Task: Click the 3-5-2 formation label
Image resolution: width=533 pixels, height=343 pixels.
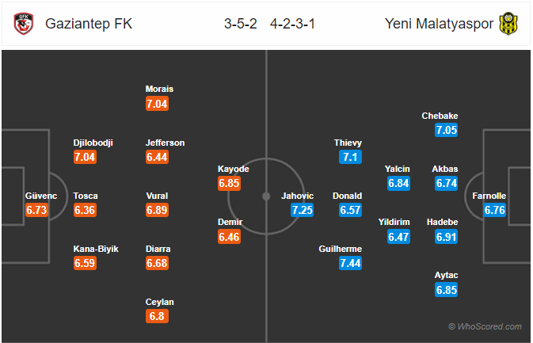Action: pyautogui.click(x=240, y=24)
